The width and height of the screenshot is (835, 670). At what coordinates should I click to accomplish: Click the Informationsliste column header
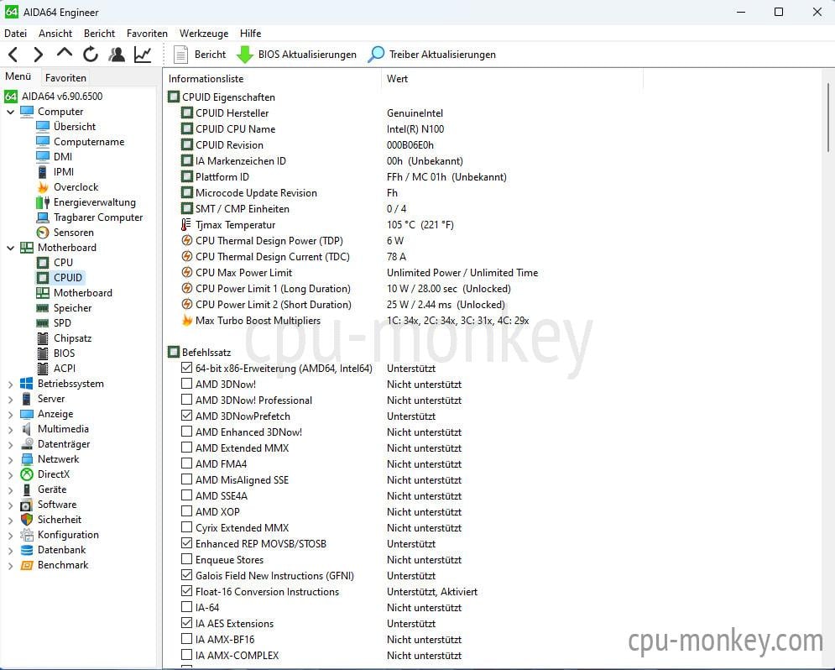(x=272, y=79)
